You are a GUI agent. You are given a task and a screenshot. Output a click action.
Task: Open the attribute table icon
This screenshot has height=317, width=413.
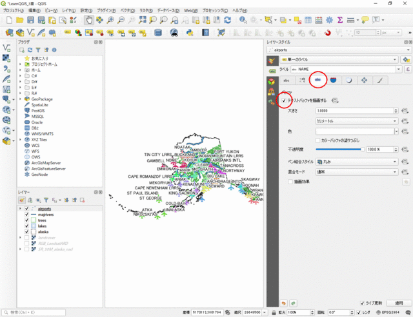point(308,20)
